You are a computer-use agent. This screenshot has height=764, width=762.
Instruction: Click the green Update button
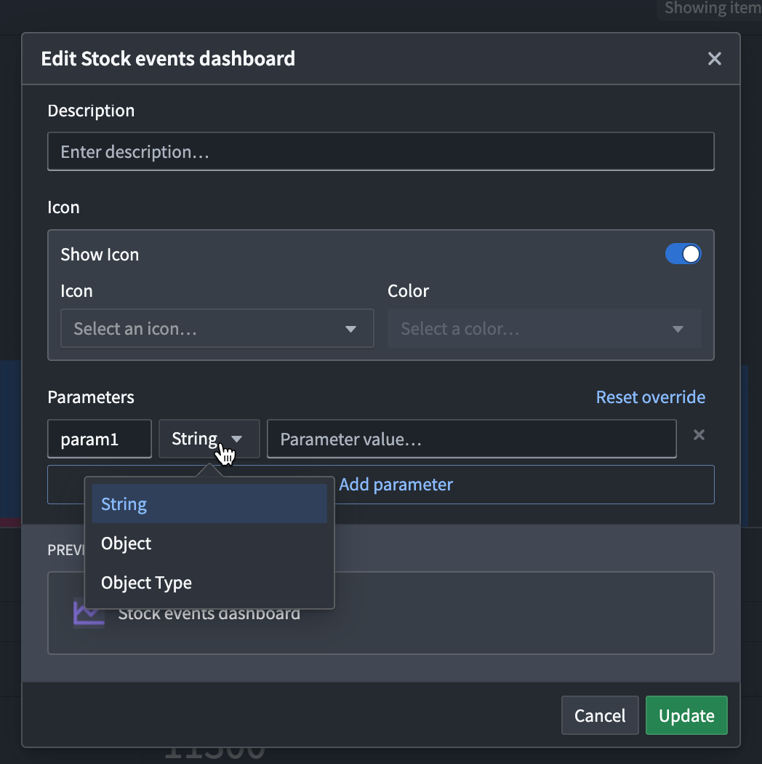(x=686, y=715)
